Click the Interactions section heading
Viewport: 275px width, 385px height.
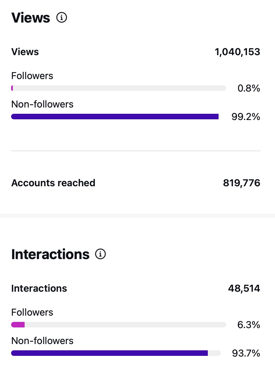51,254
